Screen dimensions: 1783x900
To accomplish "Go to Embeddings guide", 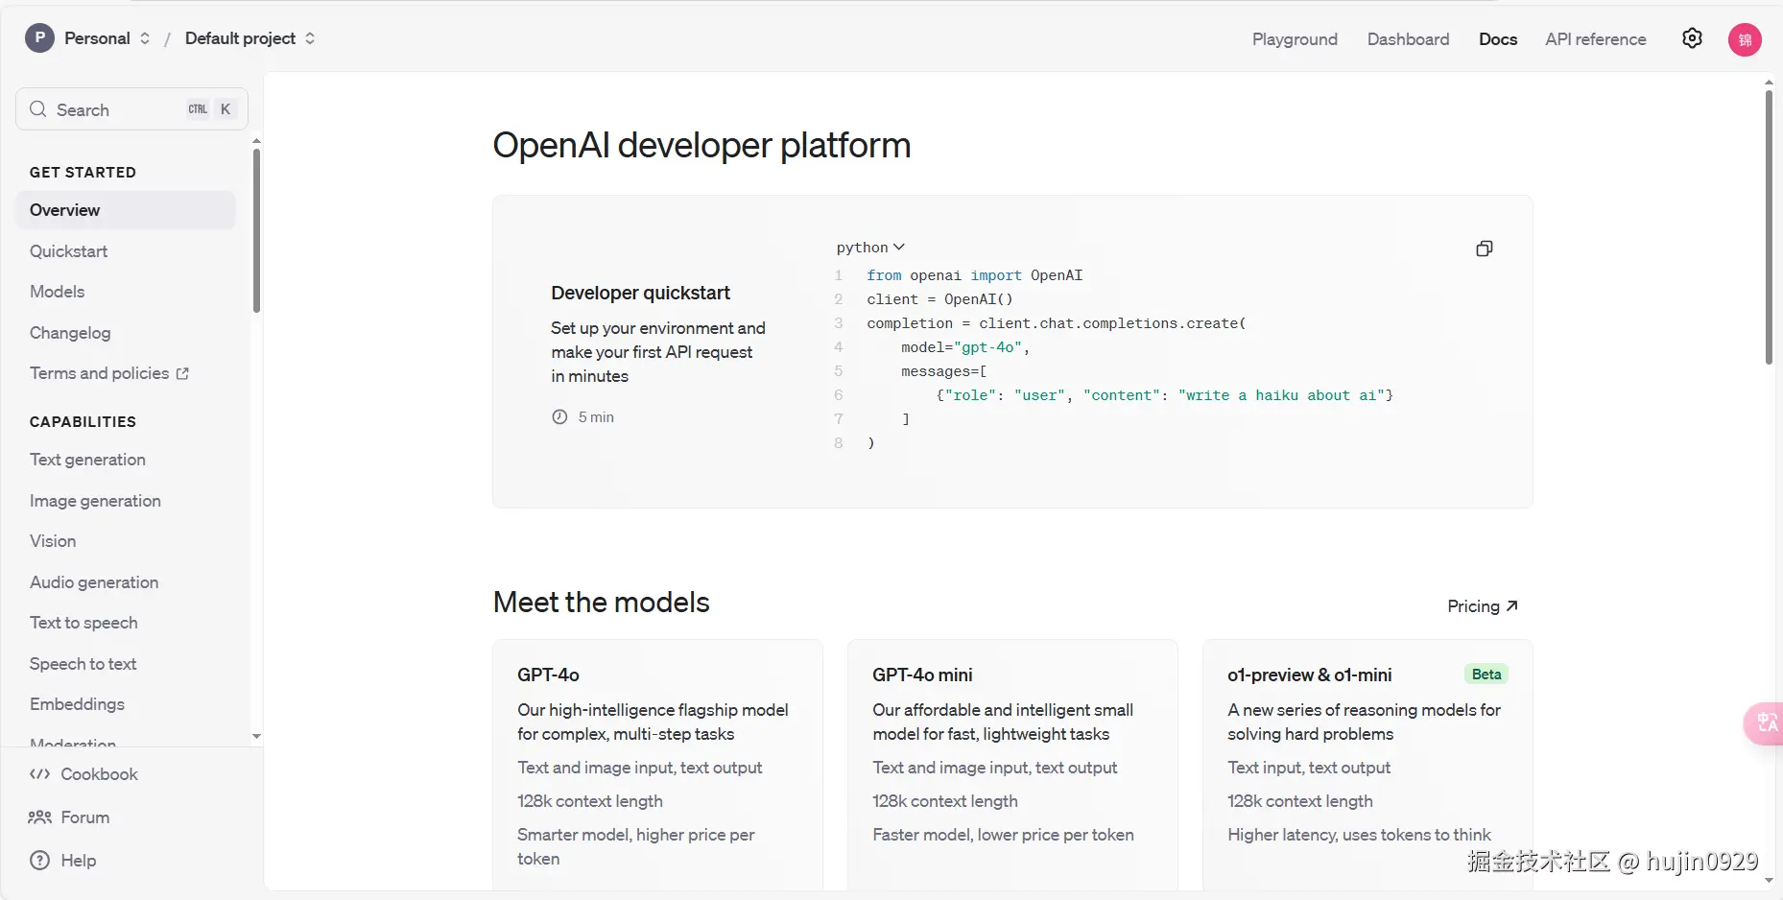I will coord(77,704).
